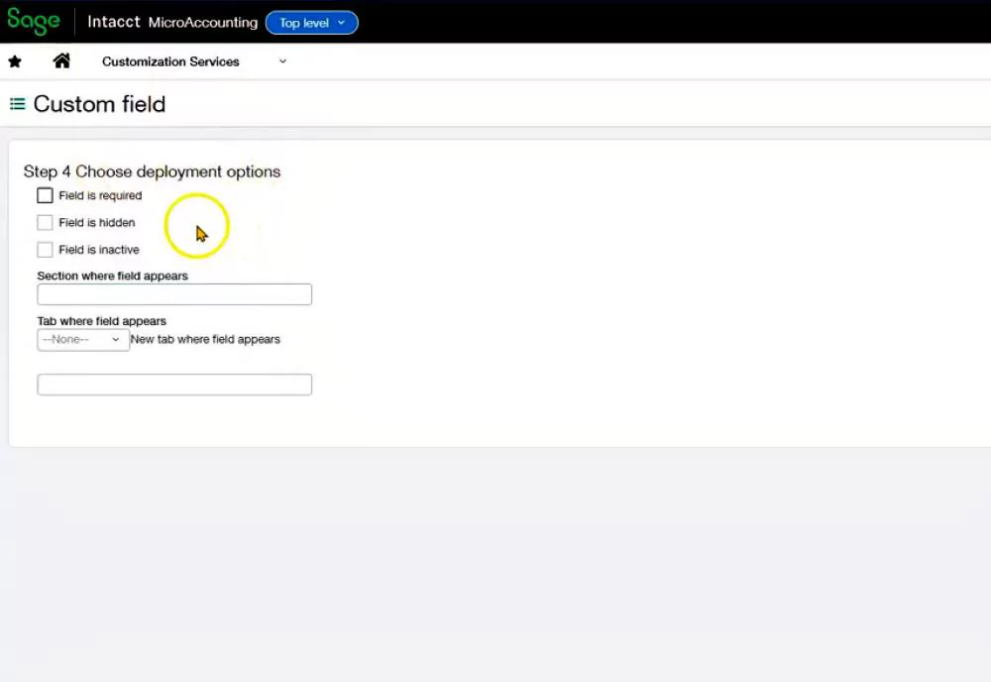
Task: Check the Field is hidden box
Action: click(x=45, y=222)
